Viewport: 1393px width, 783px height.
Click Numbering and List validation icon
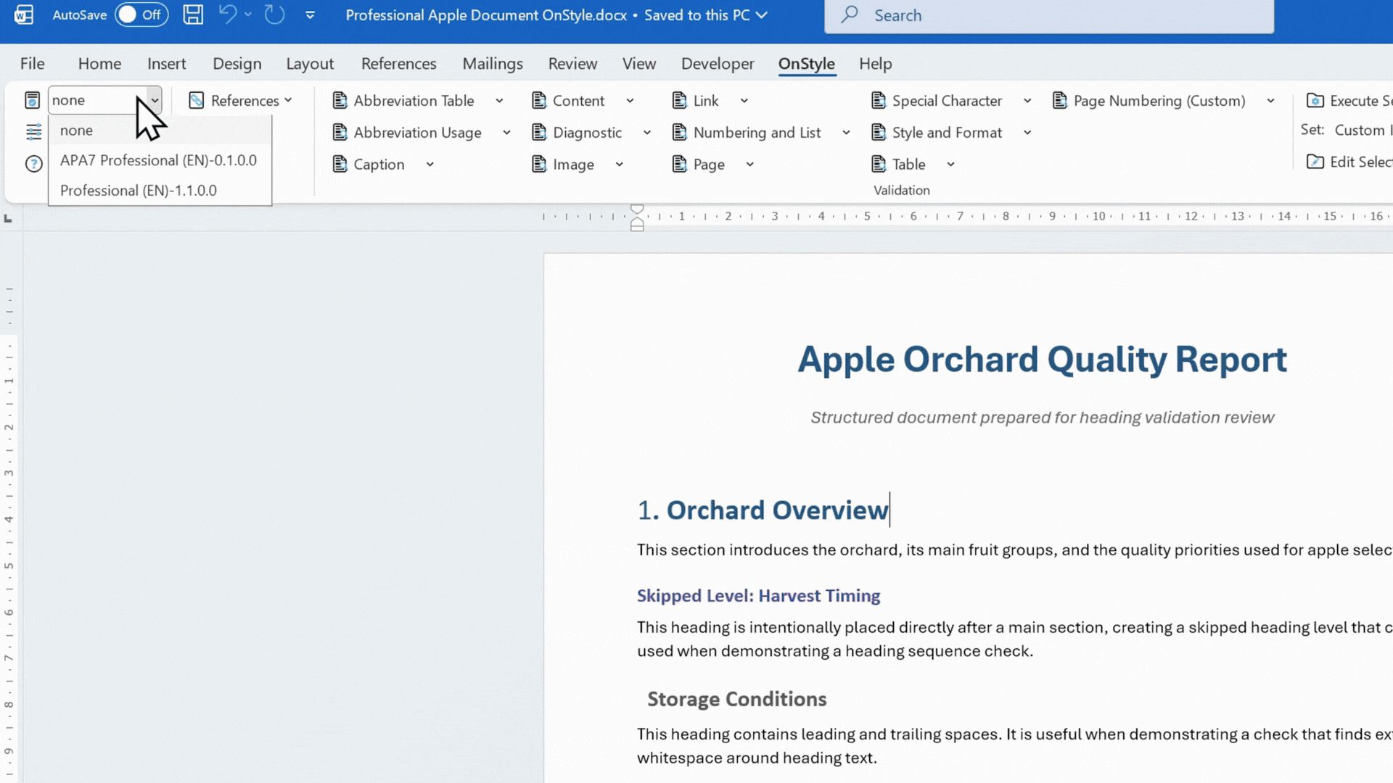point(679,133)
